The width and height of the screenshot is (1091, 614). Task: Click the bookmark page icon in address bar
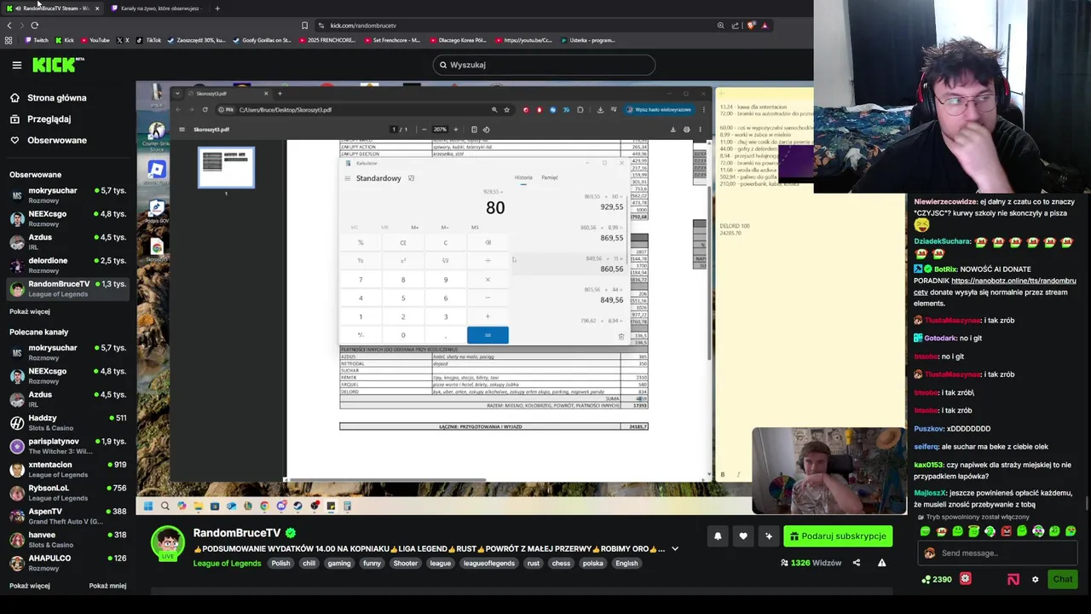click(x=304, y=26)
